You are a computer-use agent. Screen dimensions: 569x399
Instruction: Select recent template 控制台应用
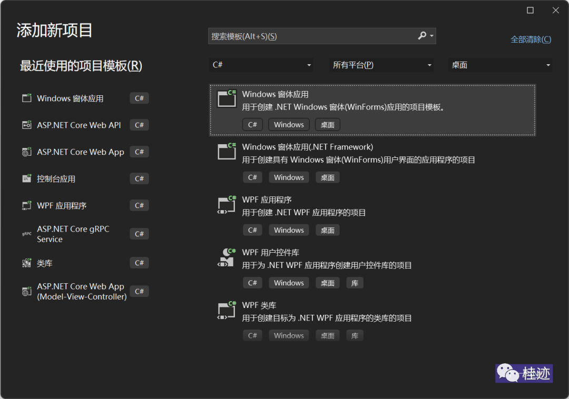(85, 178)
